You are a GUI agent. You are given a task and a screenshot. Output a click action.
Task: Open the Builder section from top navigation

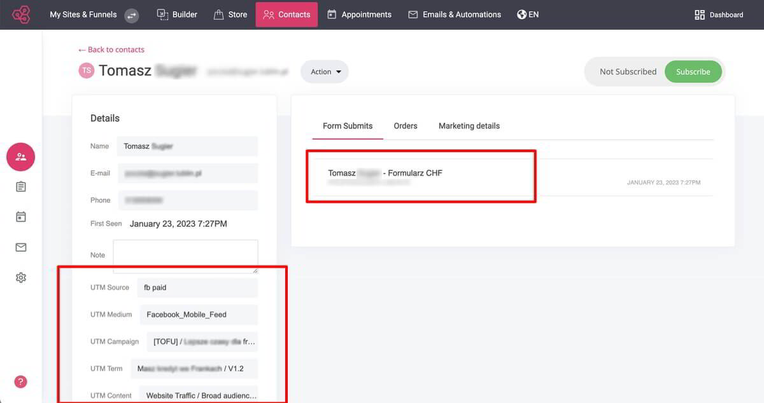(x=177, y=13)
